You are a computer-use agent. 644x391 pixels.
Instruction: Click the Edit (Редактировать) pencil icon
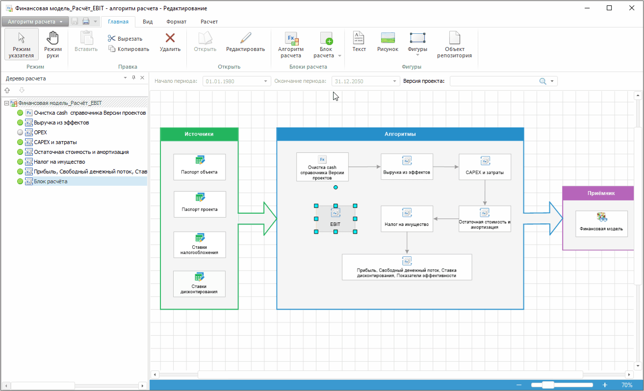coord(245,38)
